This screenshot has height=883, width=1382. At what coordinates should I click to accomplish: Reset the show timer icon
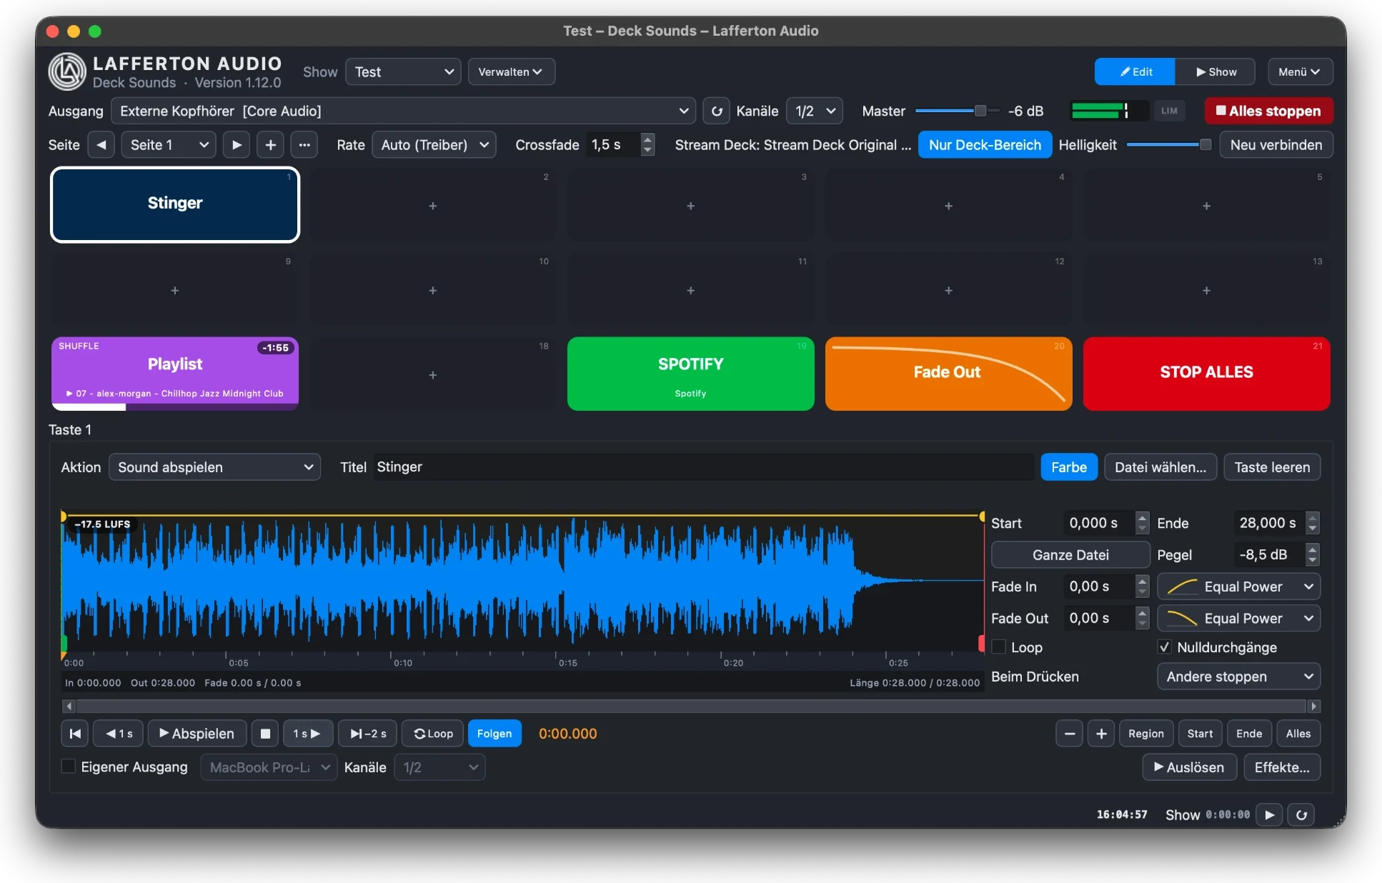pos(1301,815)
